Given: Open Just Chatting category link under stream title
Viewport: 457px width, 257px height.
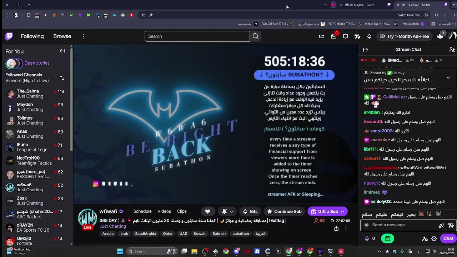Looking at the screenshot, I should [112, 226].
